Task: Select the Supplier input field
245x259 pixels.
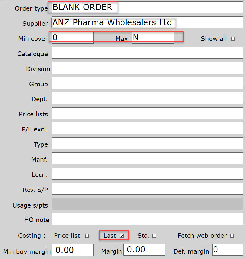Action: point(147,22)
